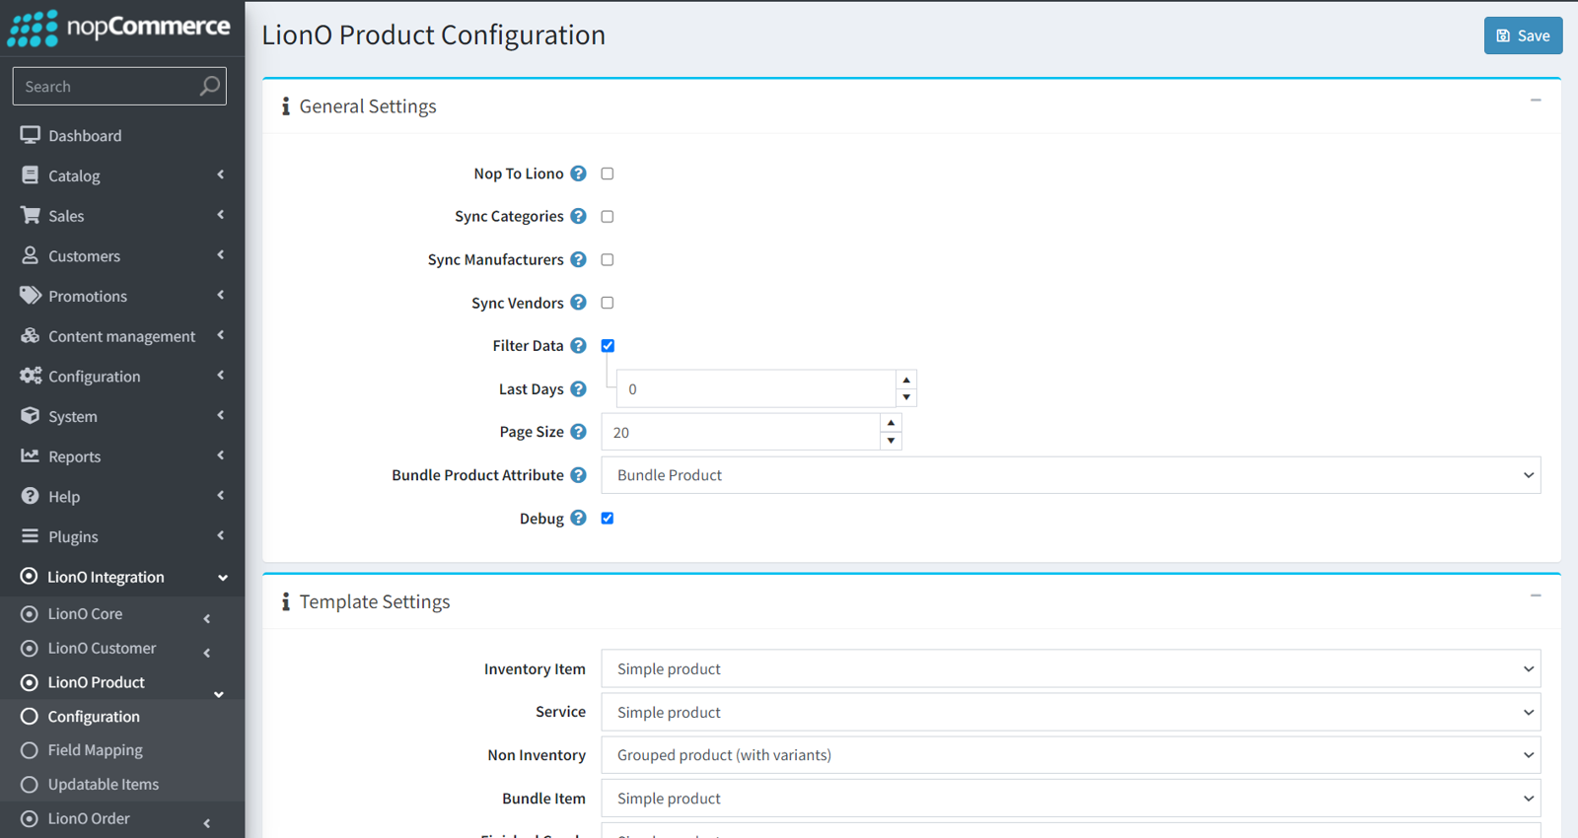Viewport: 1578px width, 838px height.
Task: Check the Sync Categories checkbox
Action: [608, 216]
